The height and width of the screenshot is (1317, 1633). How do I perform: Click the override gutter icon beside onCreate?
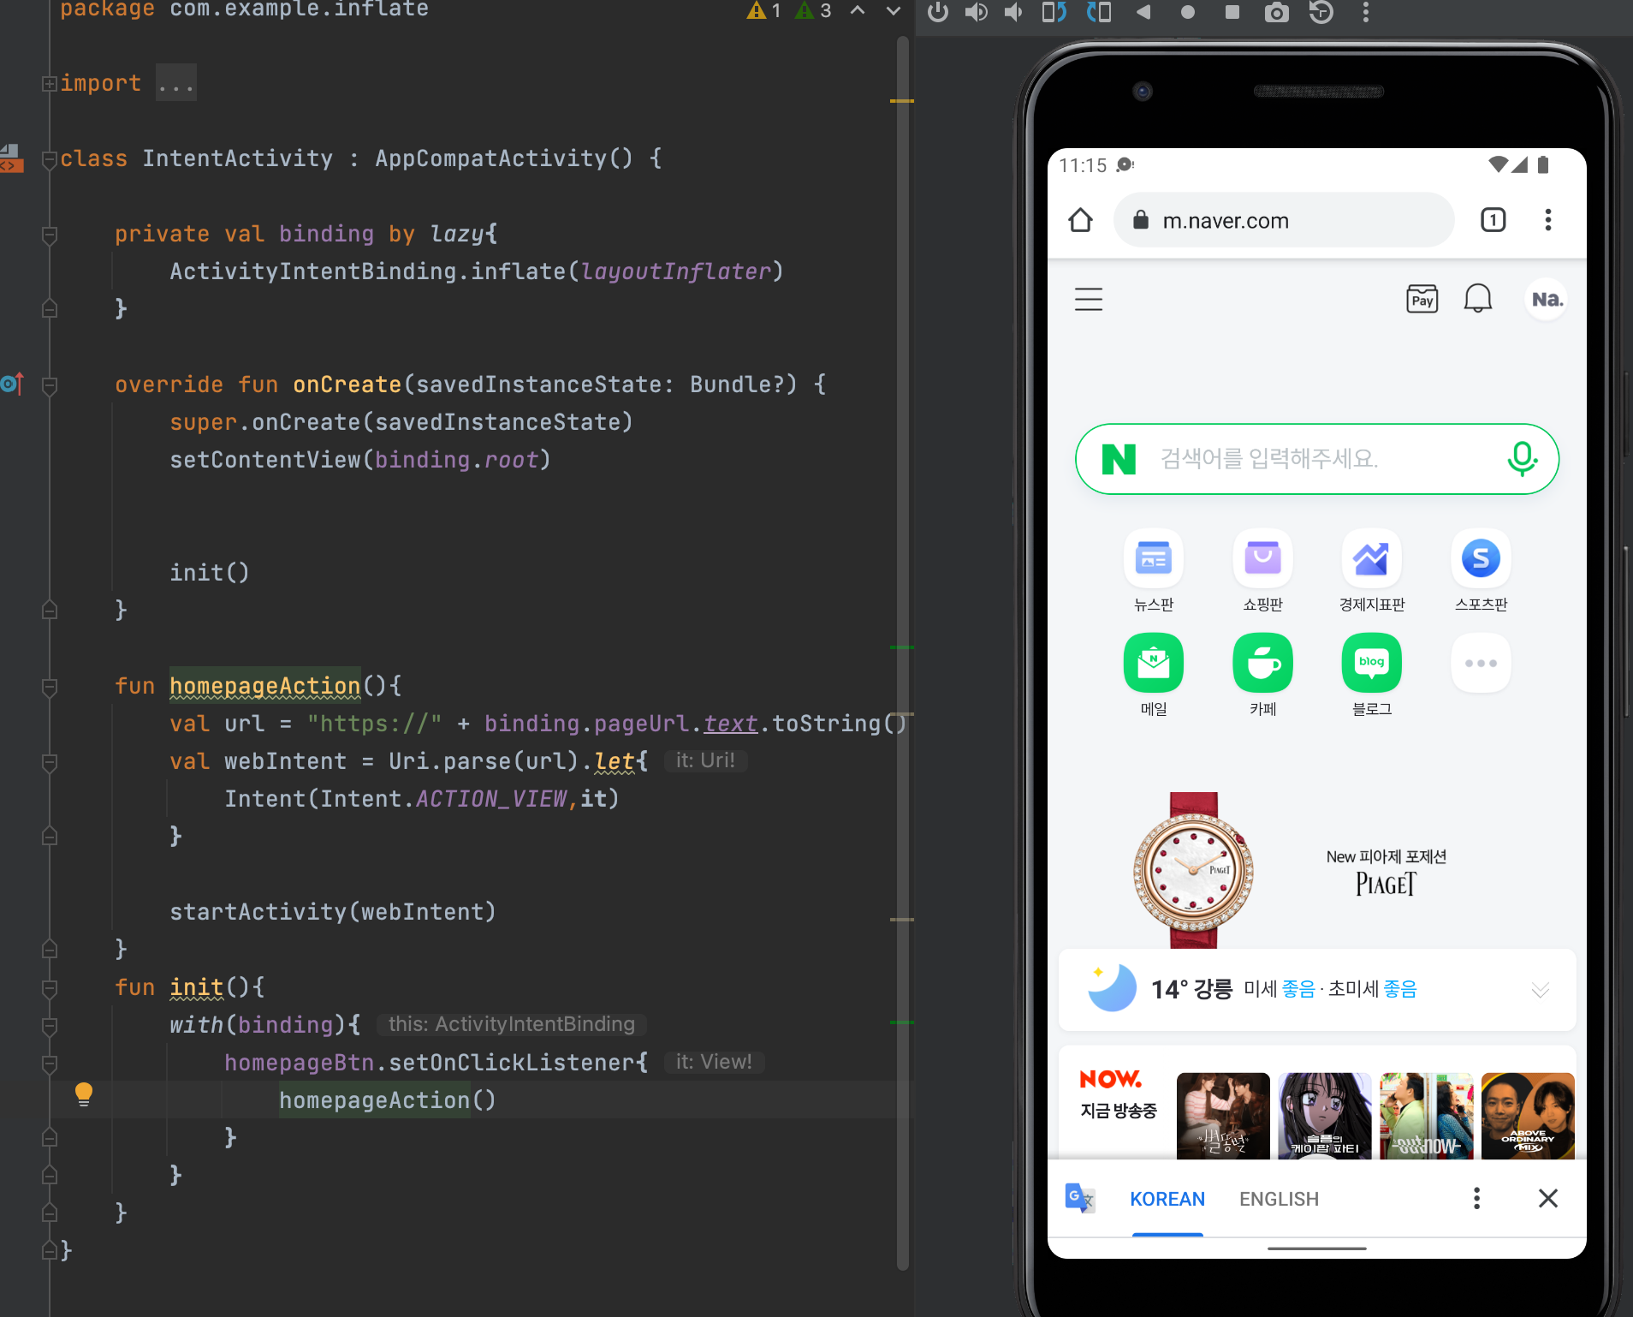tap(12, 384)
